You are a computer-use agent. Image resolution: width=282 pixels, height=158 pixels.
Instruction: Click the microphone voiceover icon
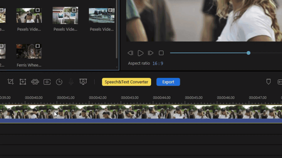pyautogui.click(x=71, y=82)
